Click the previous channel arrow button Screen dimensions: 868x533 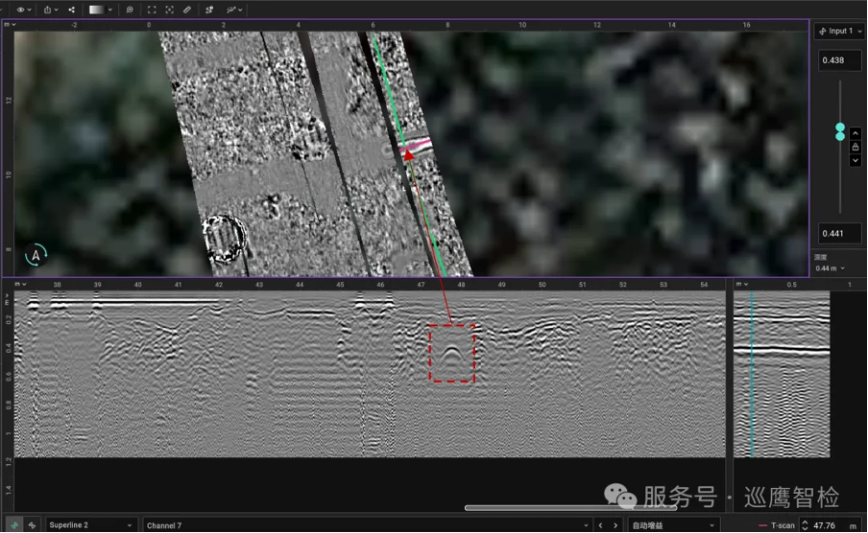tap(598, 525)
